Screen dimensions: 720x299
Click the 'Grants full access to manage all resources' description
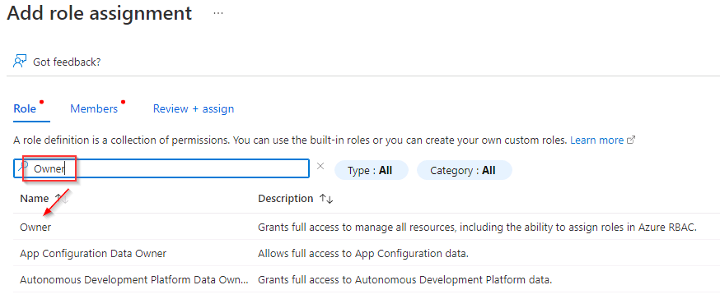(x=478, y=227)
